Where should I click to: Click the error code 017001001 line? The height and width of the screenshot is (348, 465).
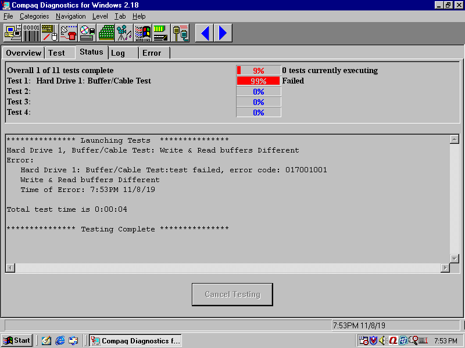coord(174,170)
